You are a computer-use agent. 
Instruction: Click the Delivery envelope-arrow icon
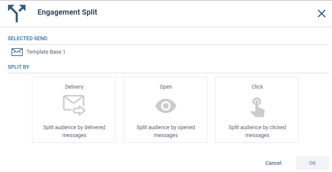tap(74, 105)
